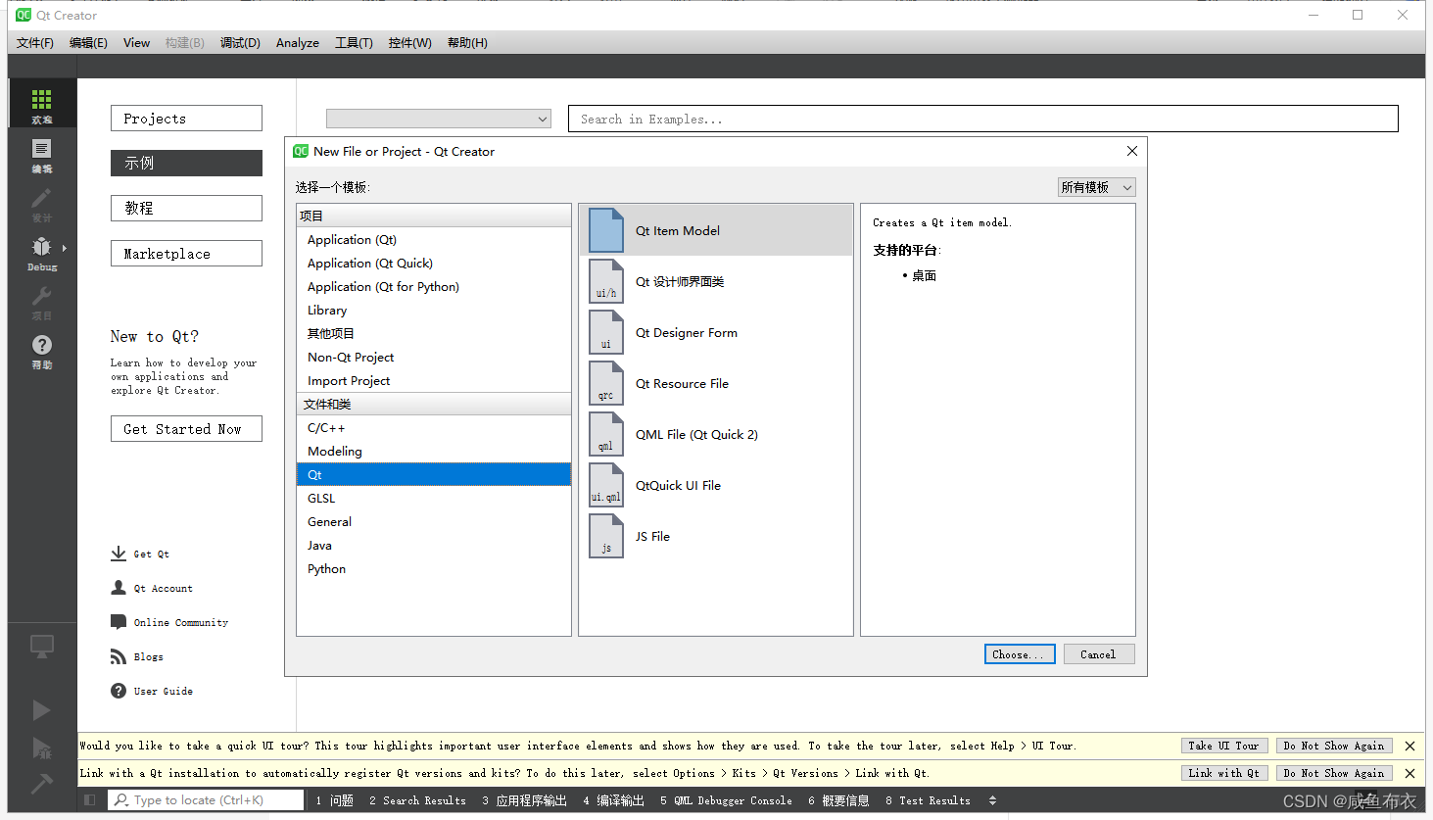Click the Search in Examples field
The image size is (1433, 820).
coord(983,119)
